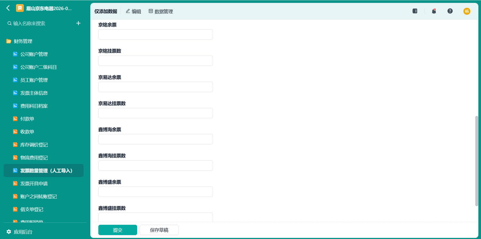Select 付款单 in the sidebar
The image size is (481, 239).
27,119
